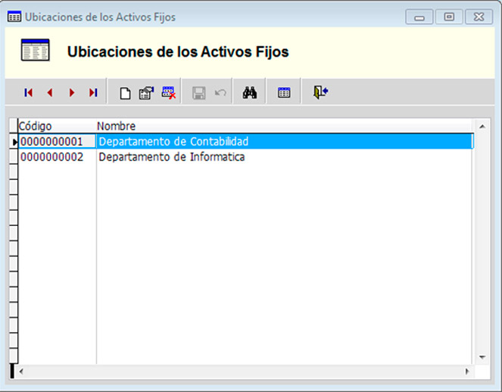The image size is (502, 392).
Task: Exit the form via door icon
Action: 320,93
